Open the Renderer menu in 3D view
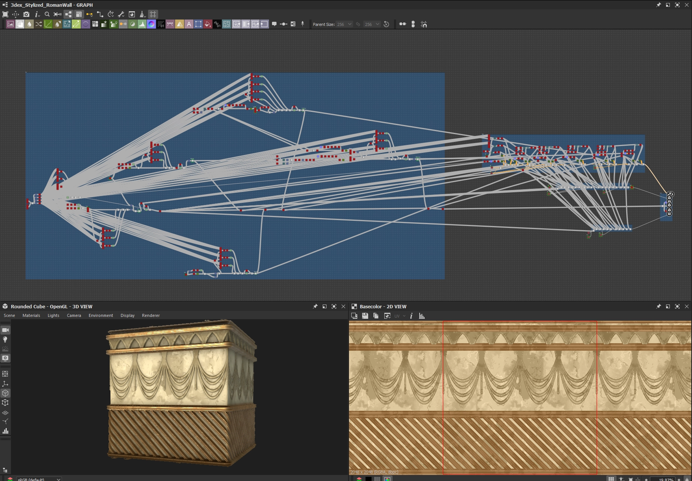 pos(151,315)
